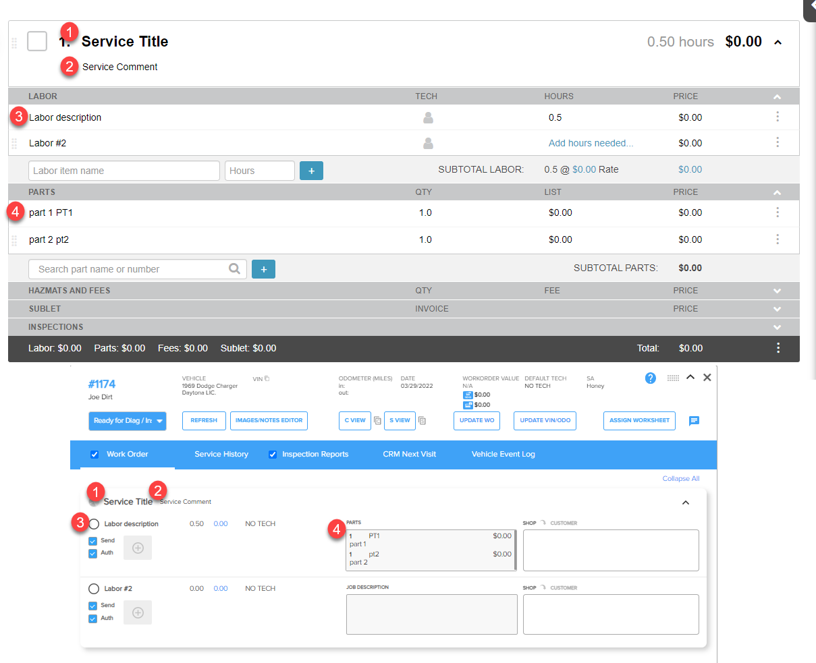The height and width of the screenshot is (663, 816).
Task: Open three-dot menu for Labor #2 row
Action: pyautogui.click(x=778, y=142)
